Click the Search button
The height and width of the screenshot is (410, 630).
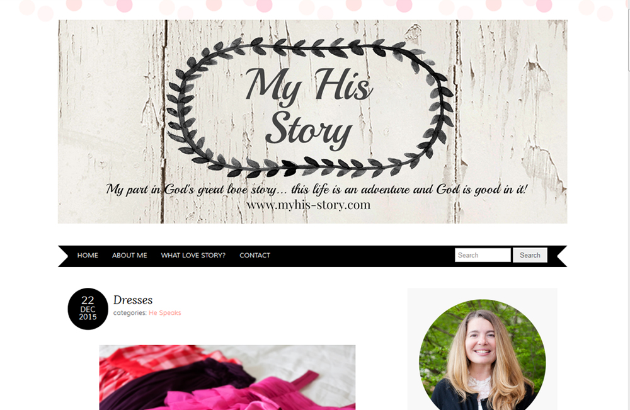click(x=530, y=255)
